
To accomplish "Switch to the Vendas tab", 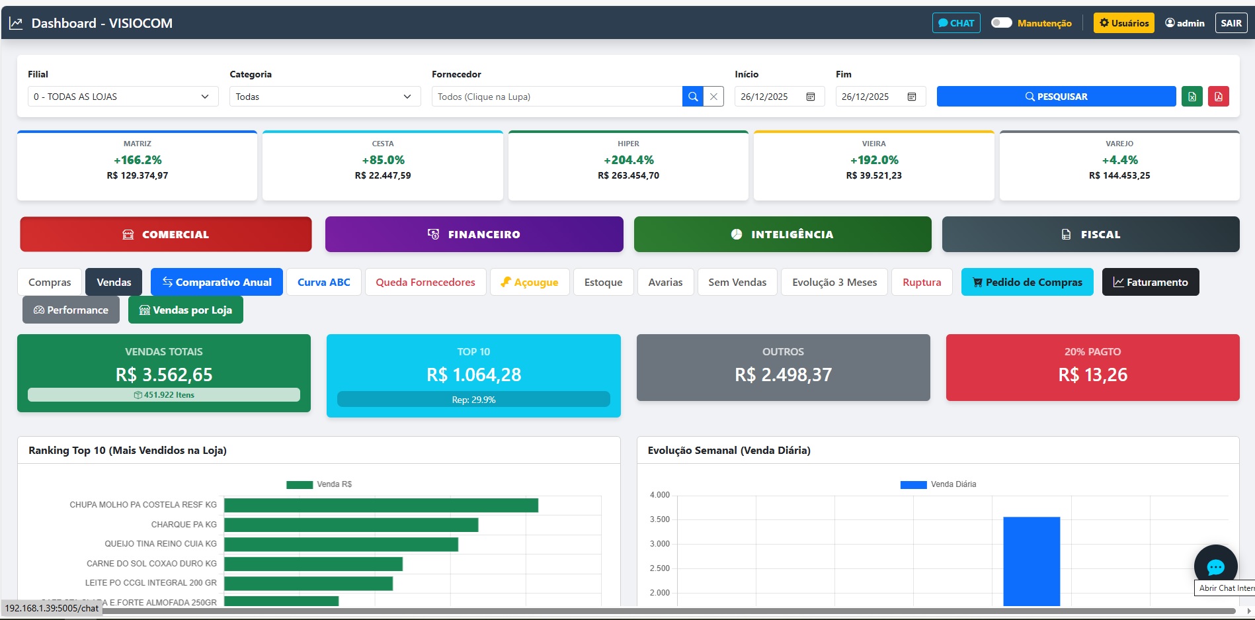I will [x=113, y=281].
